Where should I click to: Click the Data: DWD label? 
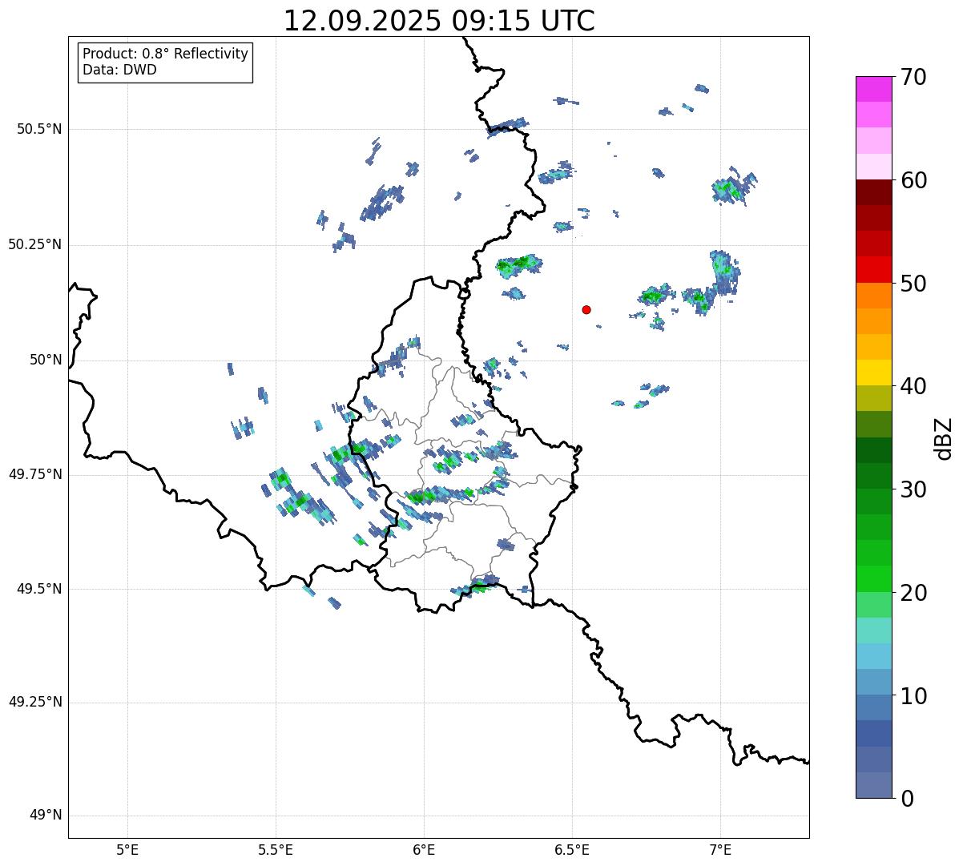coord(119,70)
